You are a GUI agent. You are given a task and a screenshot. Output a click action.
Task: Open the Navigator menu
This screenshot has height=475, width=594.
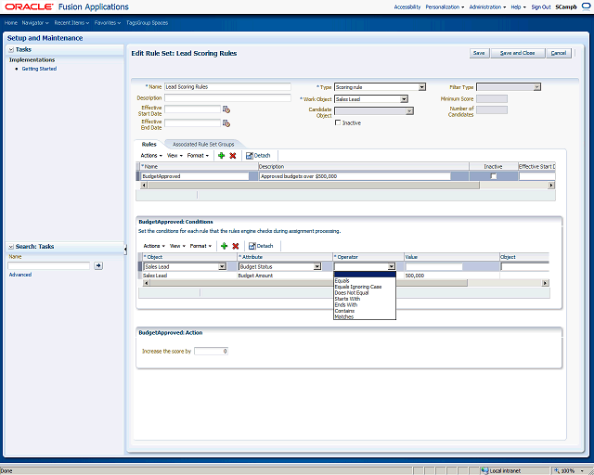[x=35, y=22]
